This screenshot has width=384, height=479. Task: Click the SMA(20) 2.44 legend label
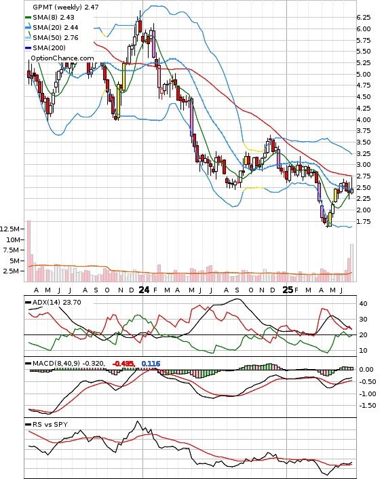pos(56,28)
